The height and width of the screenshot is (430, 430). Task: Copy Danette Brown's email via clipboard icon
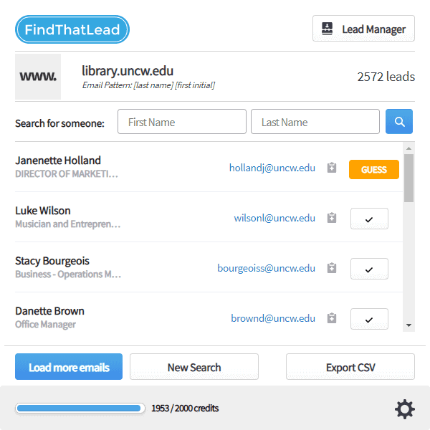[x=332, y=318]
